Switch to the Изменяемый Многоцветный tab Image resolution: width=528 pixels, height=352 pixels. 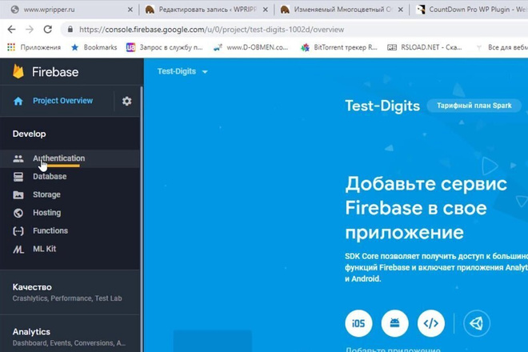point(342,10)
